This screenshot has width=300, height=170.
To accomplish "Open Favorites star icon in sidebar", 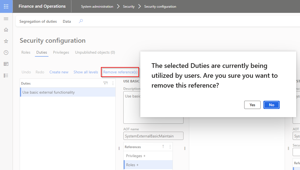I will pyautogui.click(x=6, y=41).
